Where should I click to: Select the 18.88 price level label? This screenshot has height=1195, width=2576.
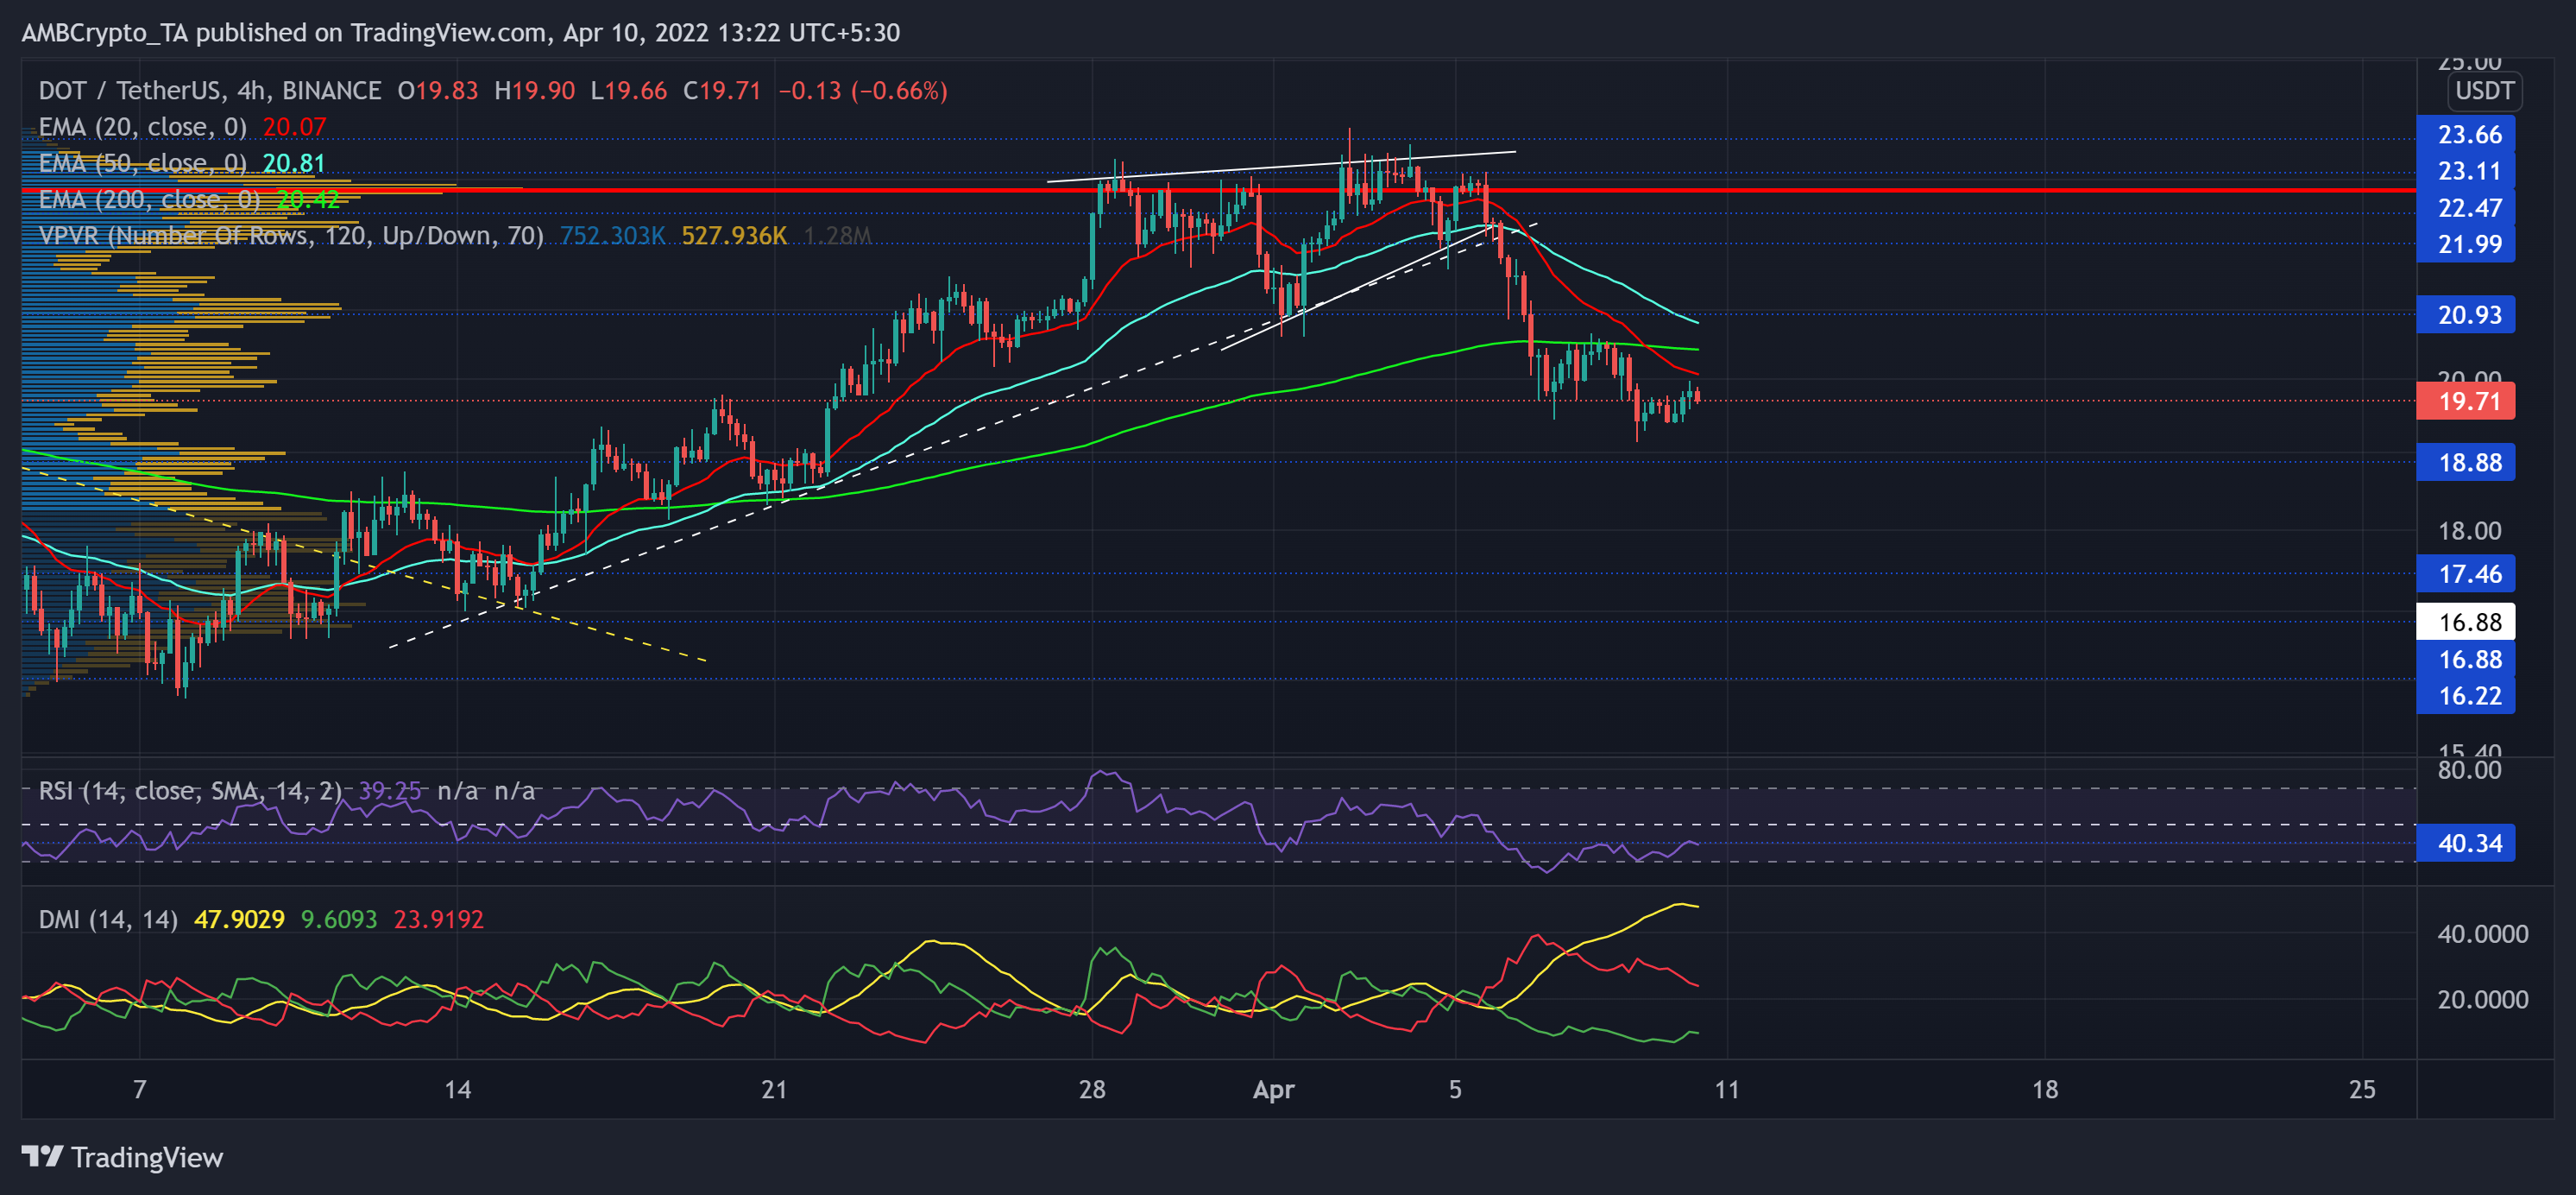point(2465,463)
